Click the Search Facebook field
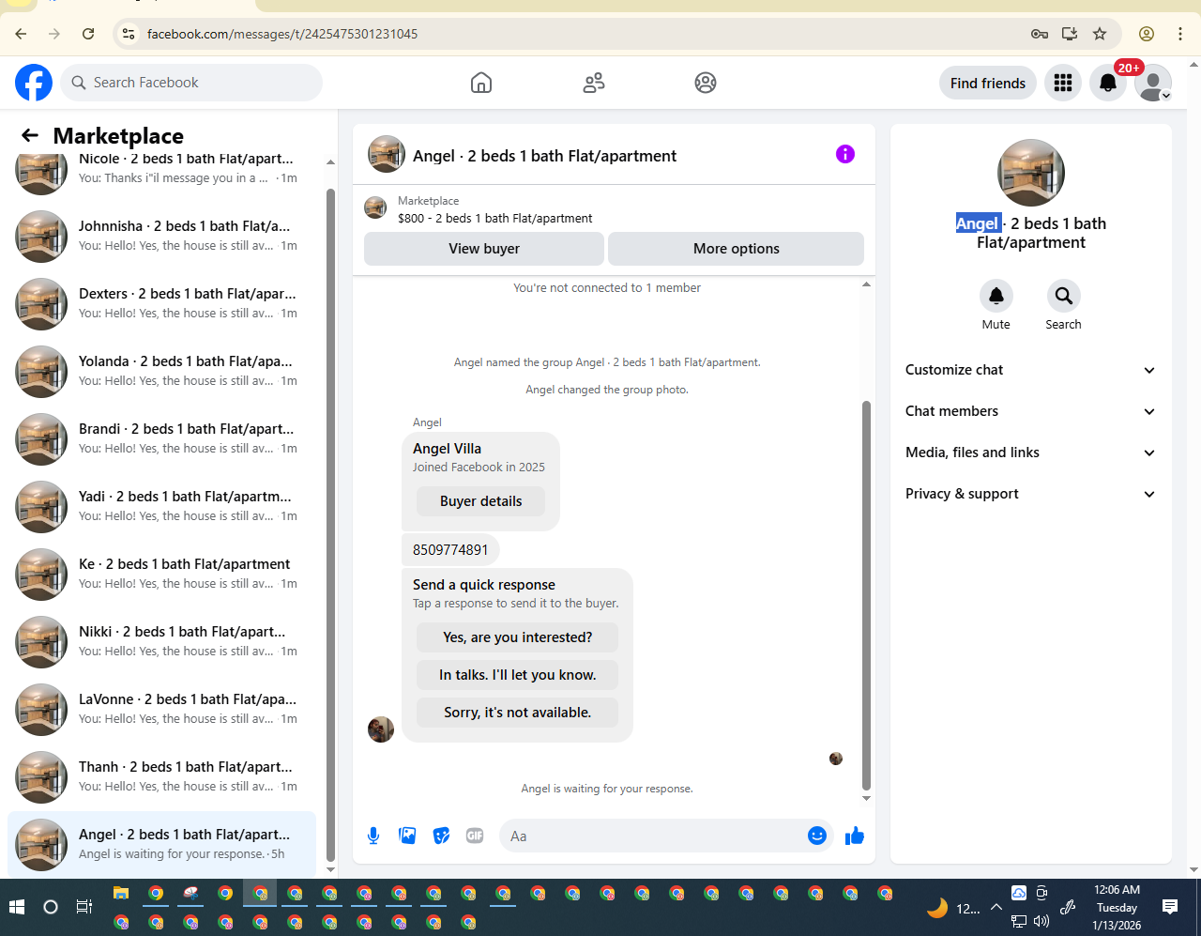This screenshot has width=1201, height=936. coord(191,83)
